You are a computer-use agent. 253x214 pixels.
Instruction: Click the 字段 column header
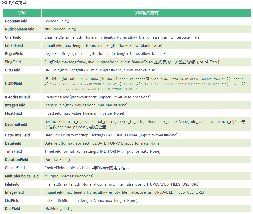tap(22, 13)
